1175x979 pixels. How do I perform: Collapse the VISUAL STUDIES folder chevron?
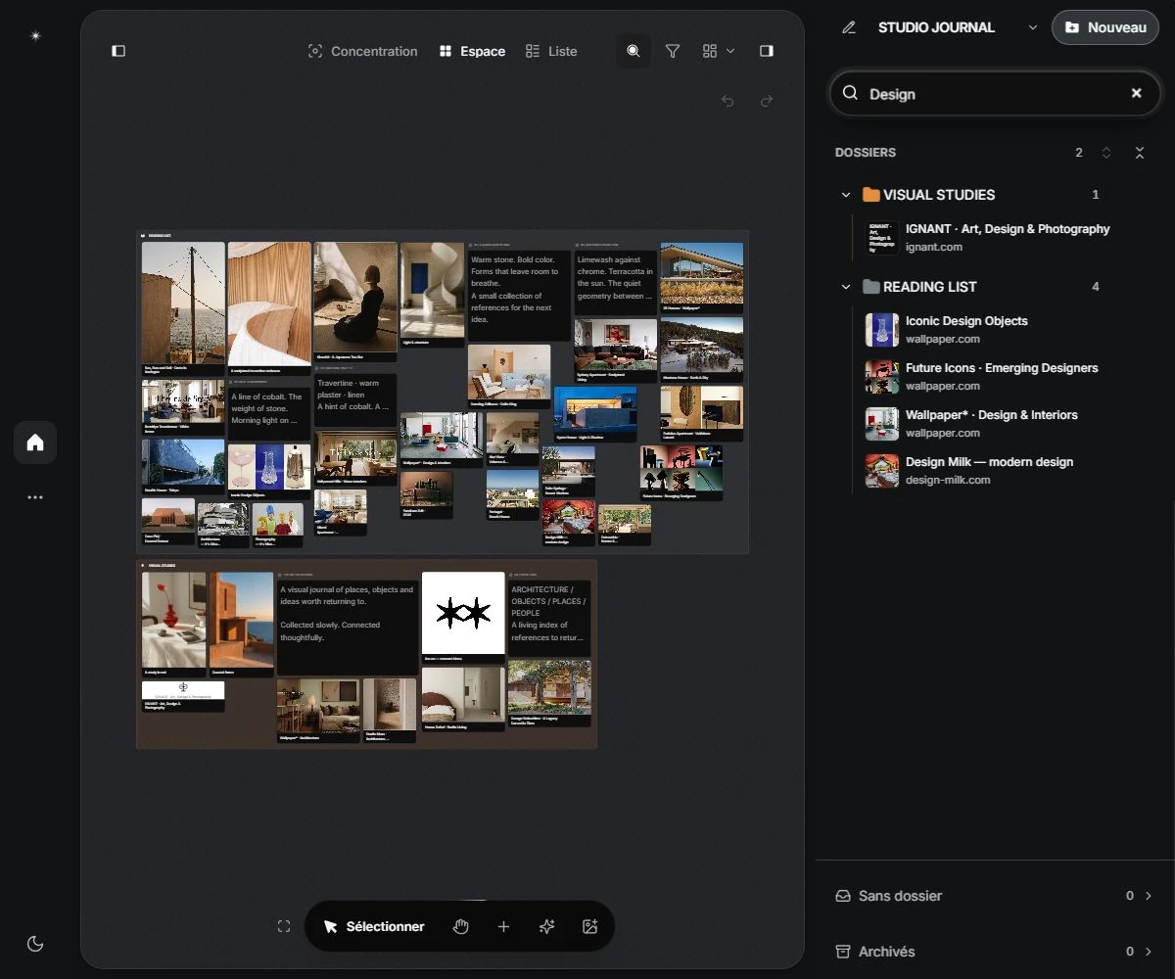click(x=846, y=195)
